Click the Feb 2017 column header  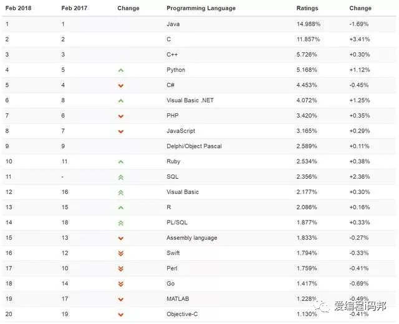[x=74, y=8]
